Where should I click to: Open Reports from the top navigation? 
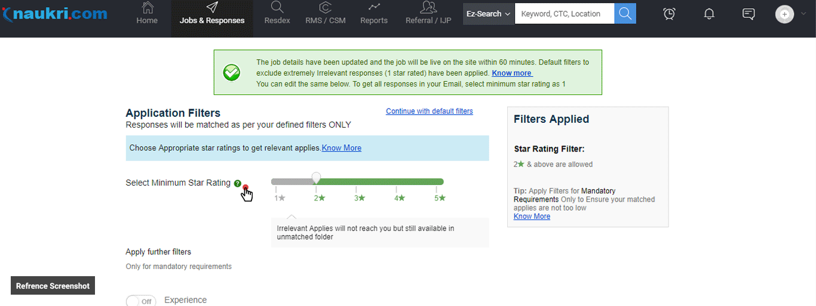(374, 14)
